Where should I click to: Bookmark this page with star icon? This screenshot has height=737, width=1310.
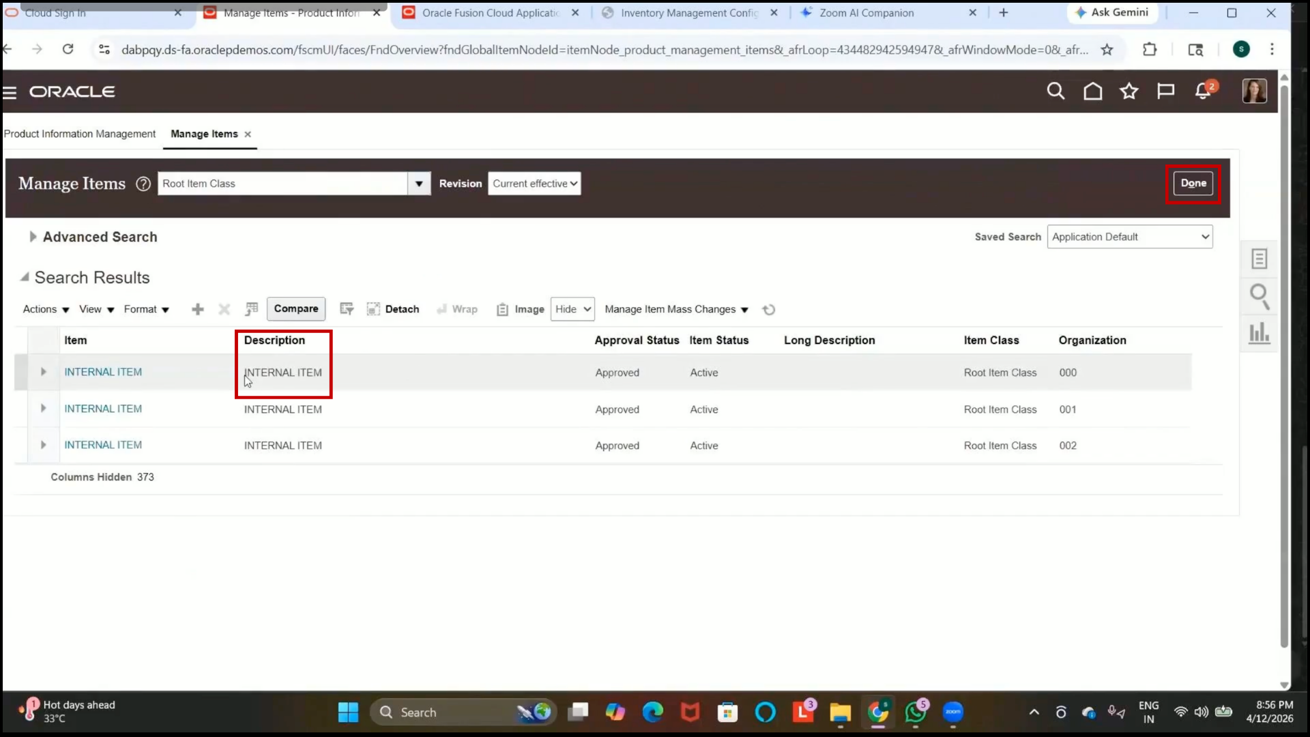[x=1107, y=49]
